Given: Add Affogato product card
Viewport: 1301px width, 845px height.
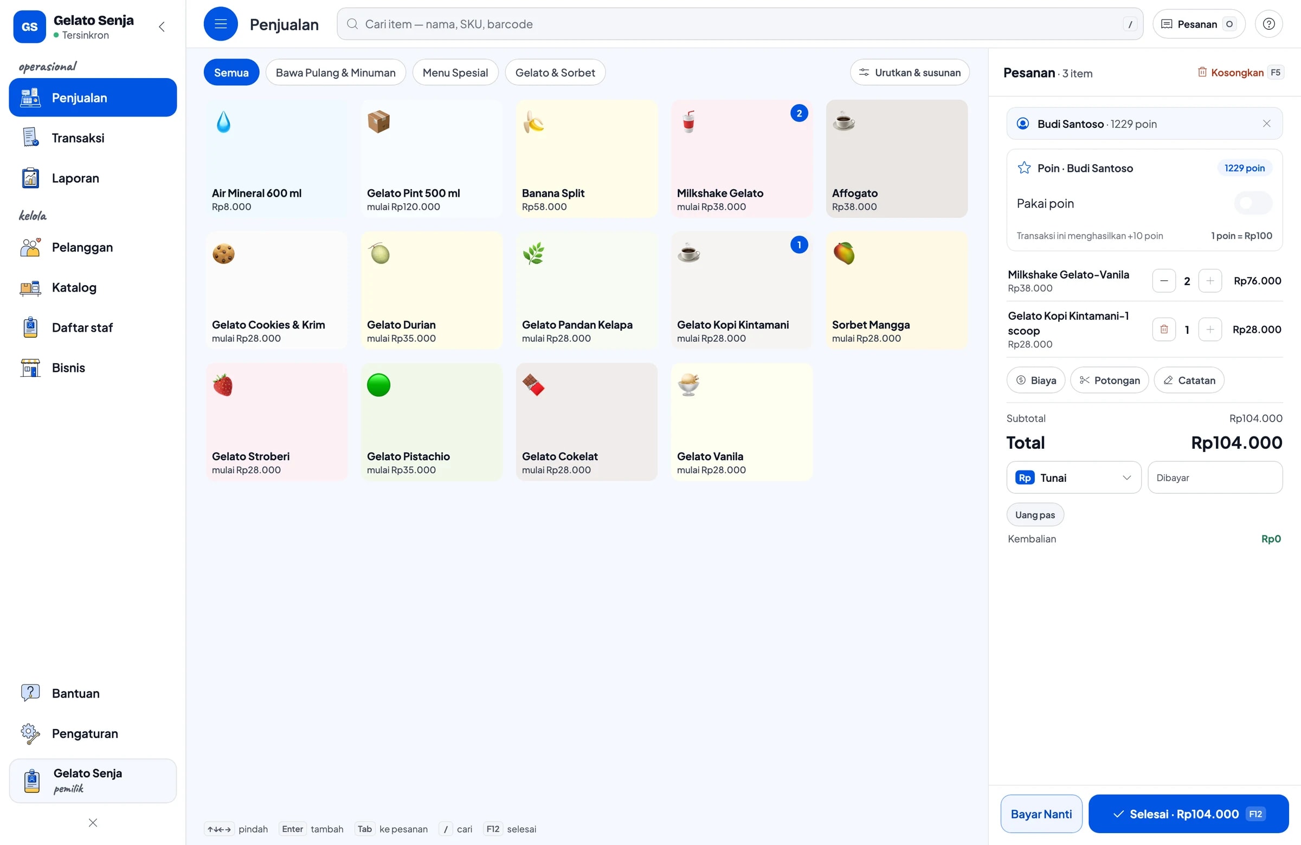Looking at the screenshot, I should (897, 158).
